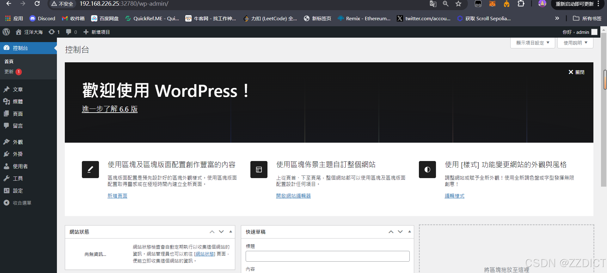Move 快速草稿 widget down
Viewport: 607px width, 273px height.
pyautogui.click(x=400, y=232)
